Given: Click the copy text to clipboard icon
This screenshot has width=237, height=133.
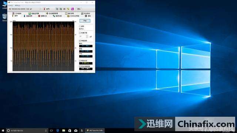Looking at the screenshot, I should 57,9.
